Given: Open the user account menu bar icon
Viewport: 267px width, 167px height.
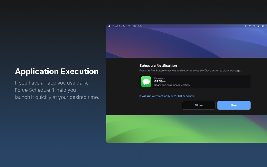Looking at the screenshot, I should pyautogui.click(x=259, y=26).
